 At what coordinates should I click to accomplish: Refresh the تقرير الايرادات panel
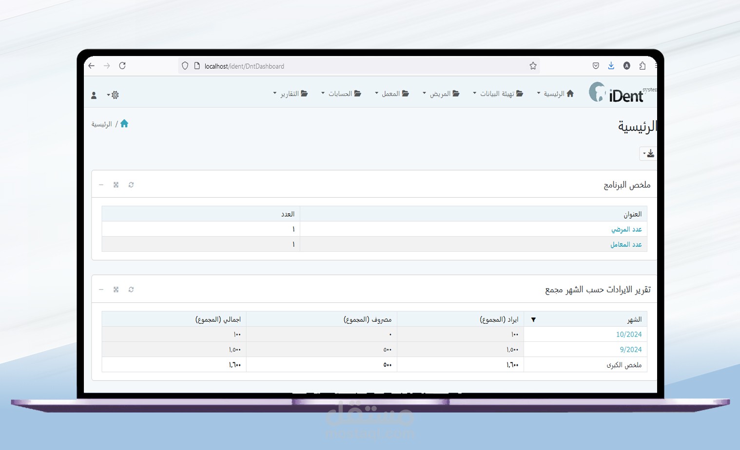[131, 289]
